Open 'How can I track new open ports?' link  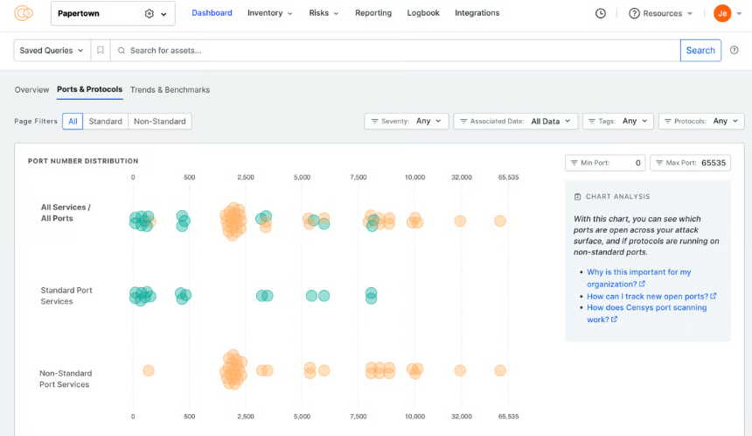647,296
